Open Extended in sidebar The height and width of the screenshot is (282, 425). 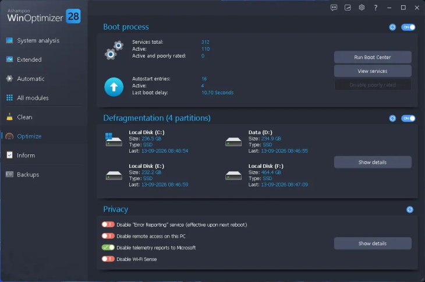[x=43, y=59]
